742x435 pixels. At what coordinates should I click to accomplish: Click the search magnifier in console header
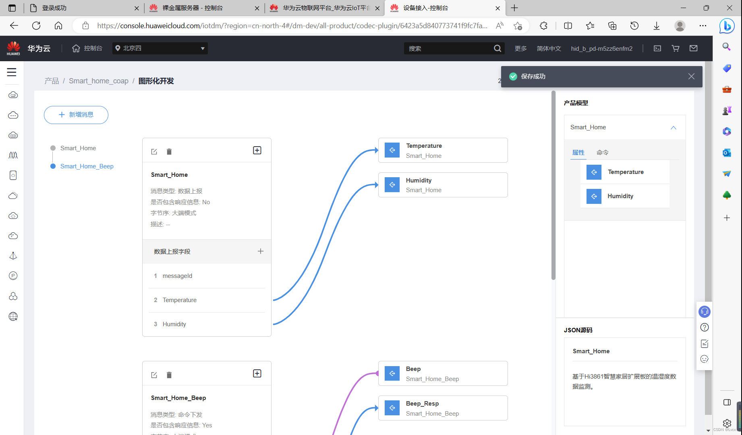pos(497,48)
